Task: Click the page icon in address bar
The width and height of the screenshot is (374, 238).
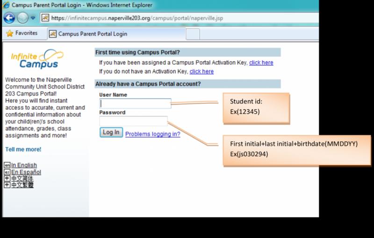Action: (45, 18)
